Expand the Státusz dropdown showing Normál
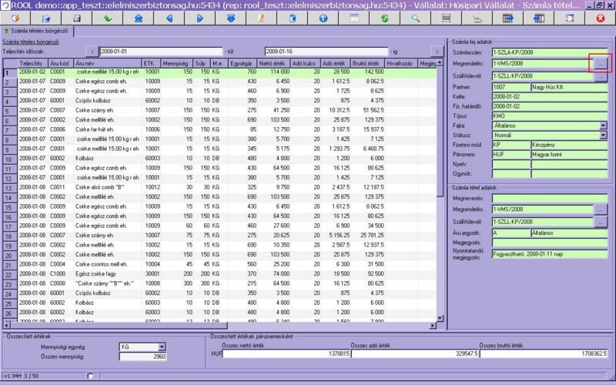616x385 pixels. (x=603, y=135)
